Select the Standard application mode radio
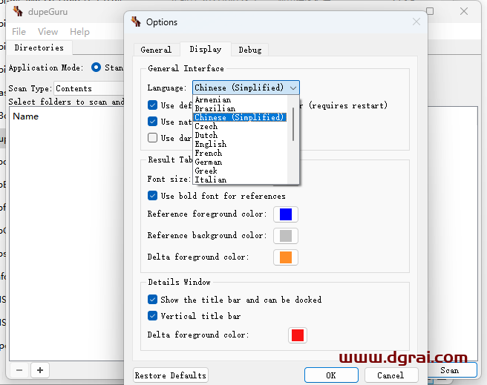Screen dimensions: 487x385 click(96, 68)
